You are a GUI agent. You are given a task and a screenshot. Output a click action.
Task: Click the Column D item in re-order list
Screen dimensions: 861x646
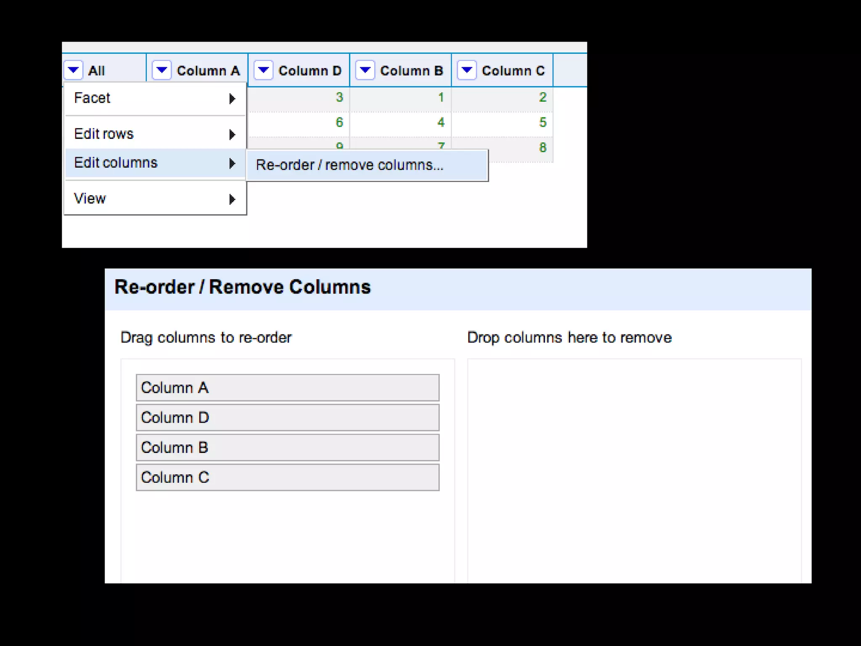pos(288,418)
